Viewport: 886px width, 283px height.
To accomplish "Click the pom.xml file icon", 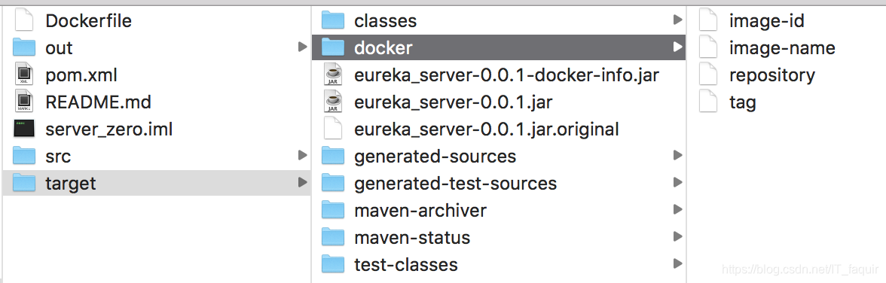I will (x=24, y=75).
